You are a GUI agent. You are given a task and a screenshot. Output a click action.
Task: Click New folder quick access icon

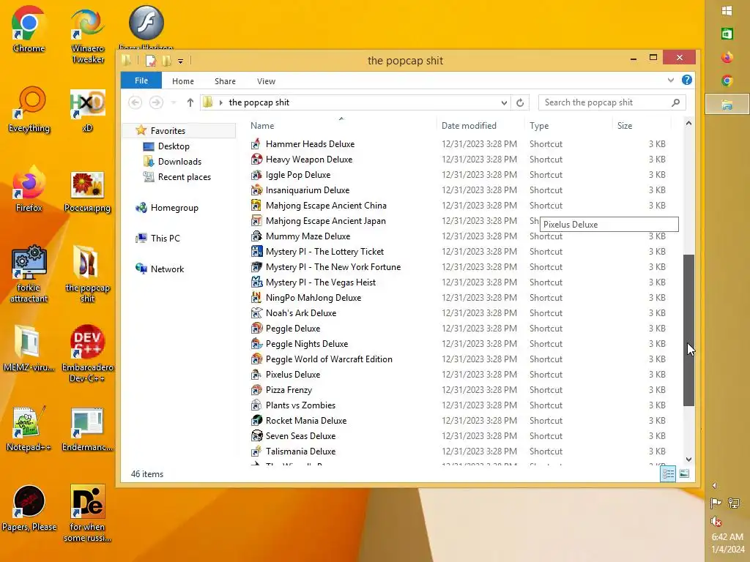166,61
